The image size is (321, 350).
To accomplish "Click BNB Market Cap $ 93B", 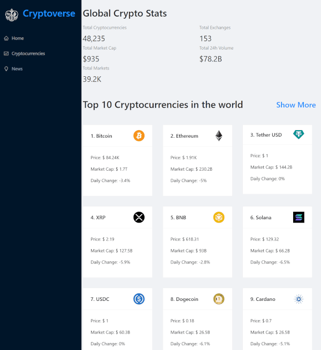I will click(x=188, y=251).
